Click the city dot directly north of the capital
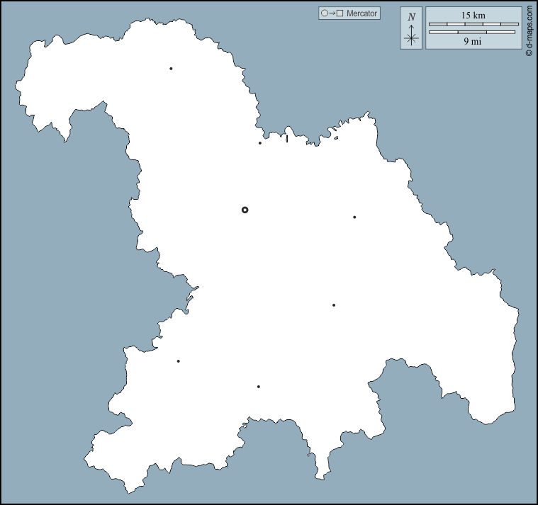538x505 pixels. pos(260,143)
